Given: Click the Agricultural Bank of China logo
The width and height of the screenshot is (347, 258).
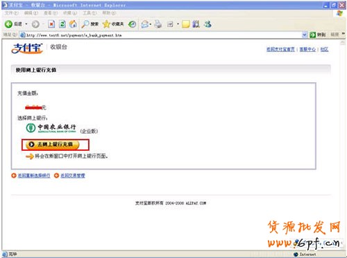Looking at the screenshot, I should click(51, 128).
